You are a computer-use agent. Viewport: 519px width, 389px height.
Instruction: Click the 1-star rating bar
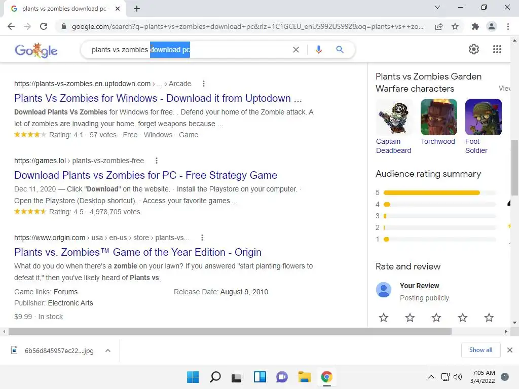[x=439, y=239]
